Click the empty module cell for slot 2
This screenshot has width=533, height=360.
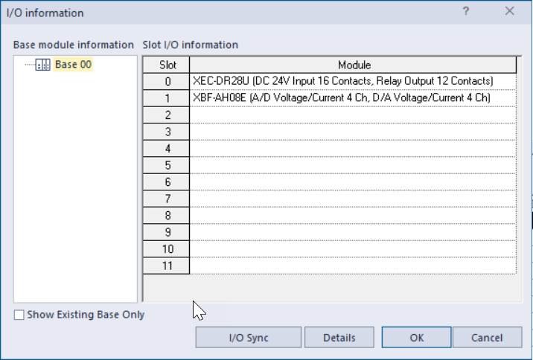pos(353,115)
